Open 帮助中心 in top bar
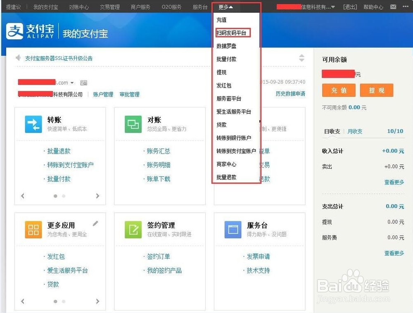The height and width of the screenshot is (313, 413). pyautogui.click(x=373, y=7)
